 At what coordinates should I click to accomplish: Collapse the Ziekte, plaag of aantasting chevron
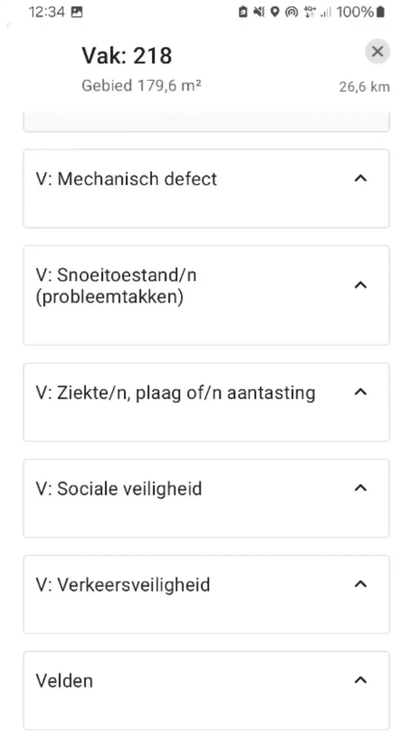(361, 392)
